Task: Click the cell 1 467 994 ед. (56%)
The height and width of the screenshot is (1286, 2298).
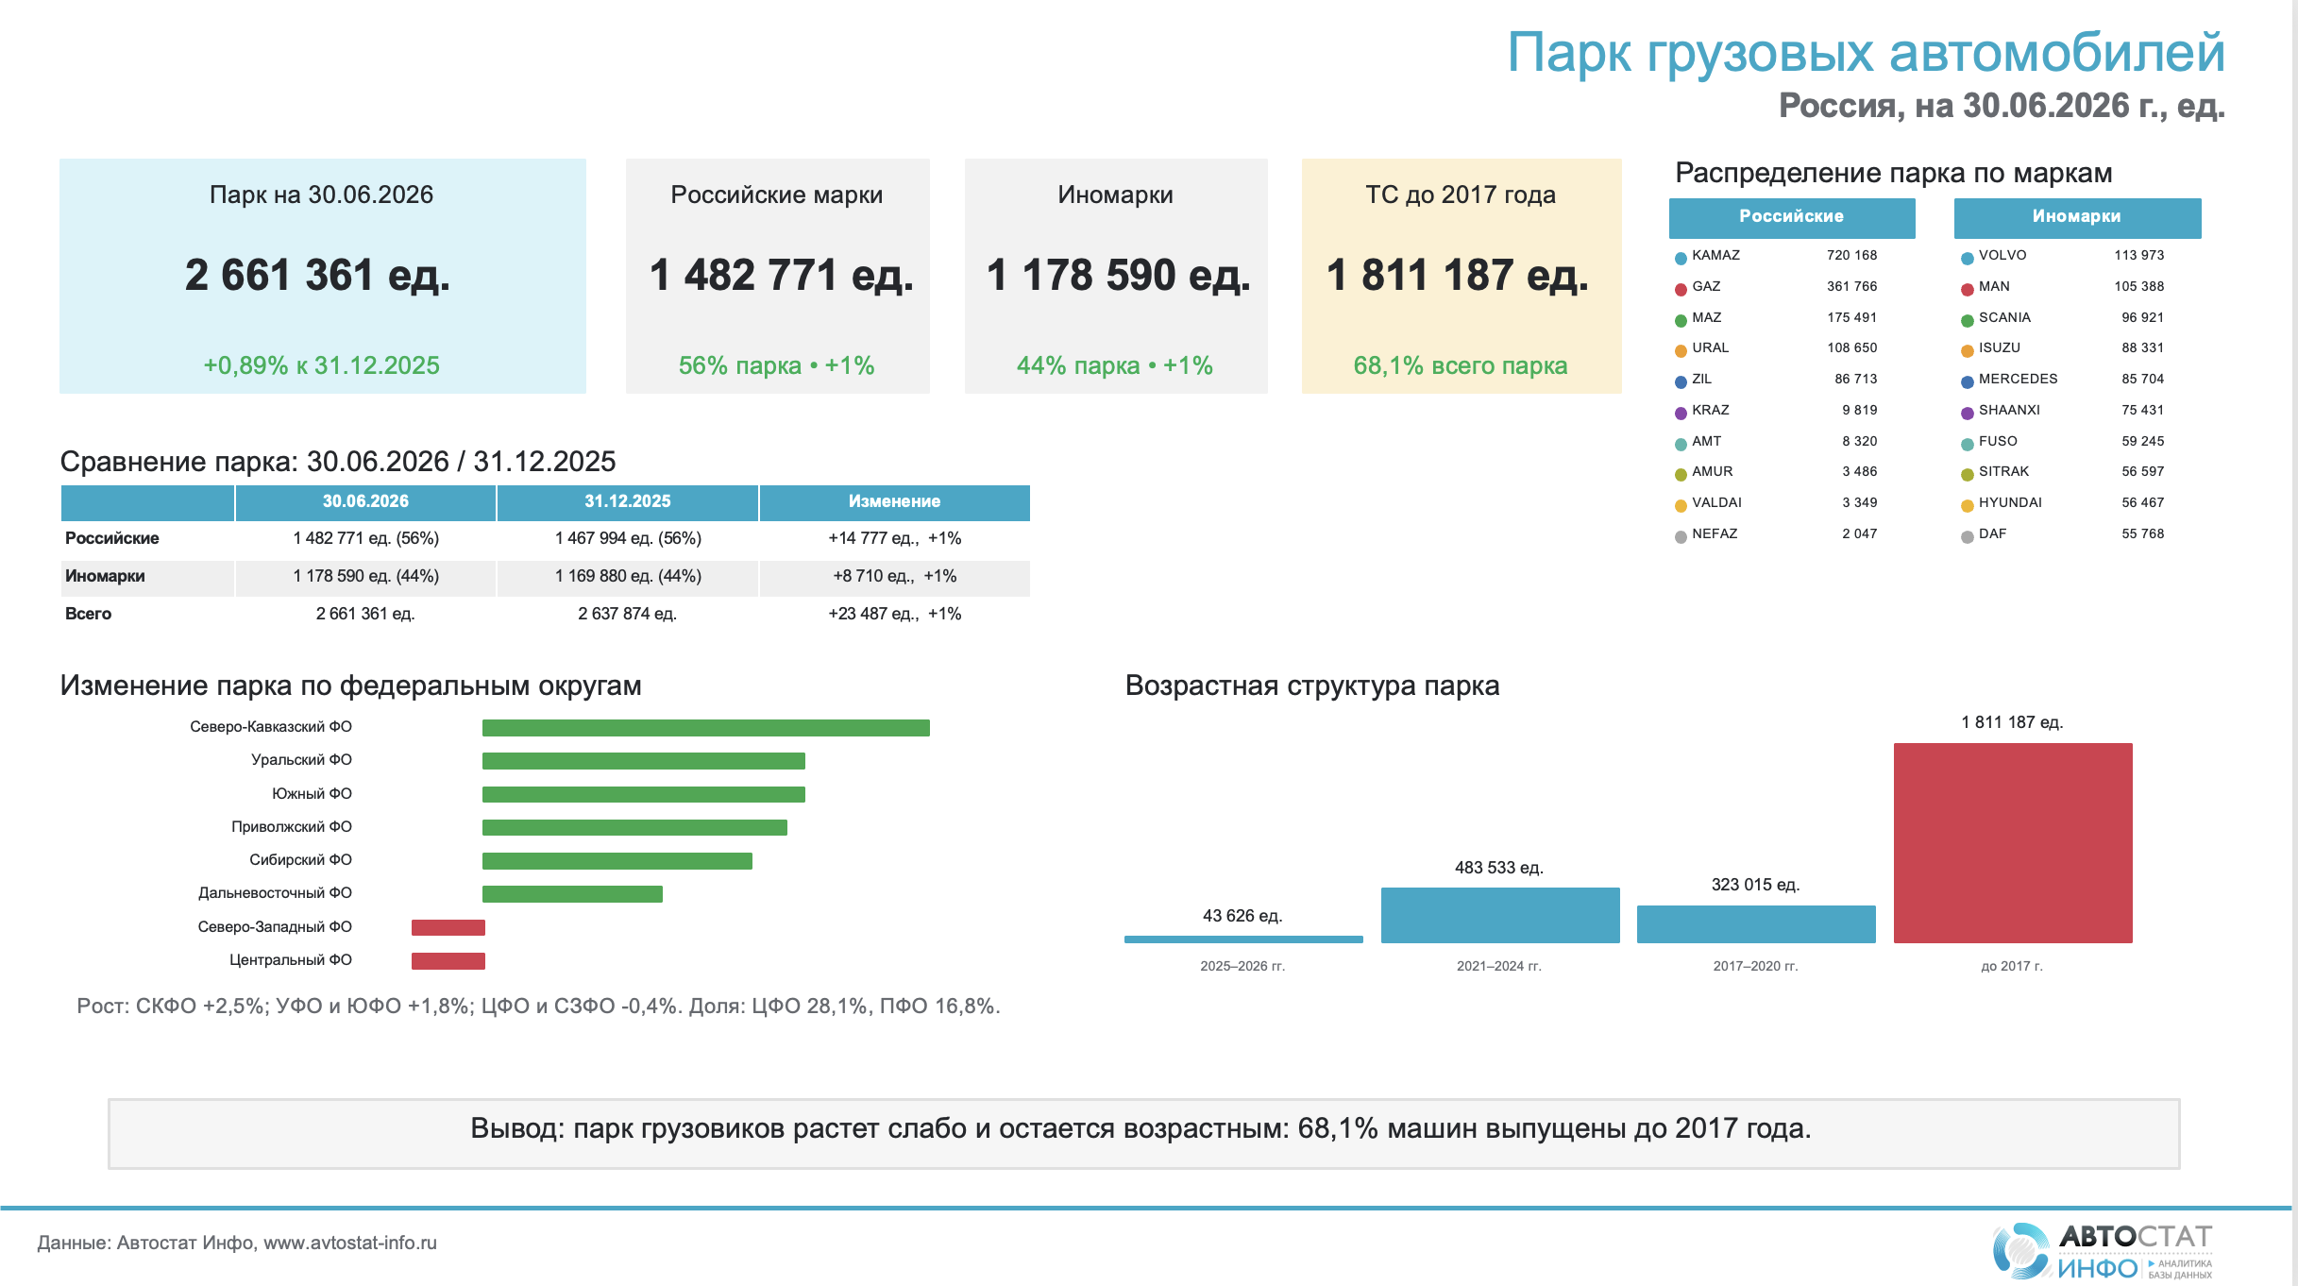Action: click(x=628, y=538)
